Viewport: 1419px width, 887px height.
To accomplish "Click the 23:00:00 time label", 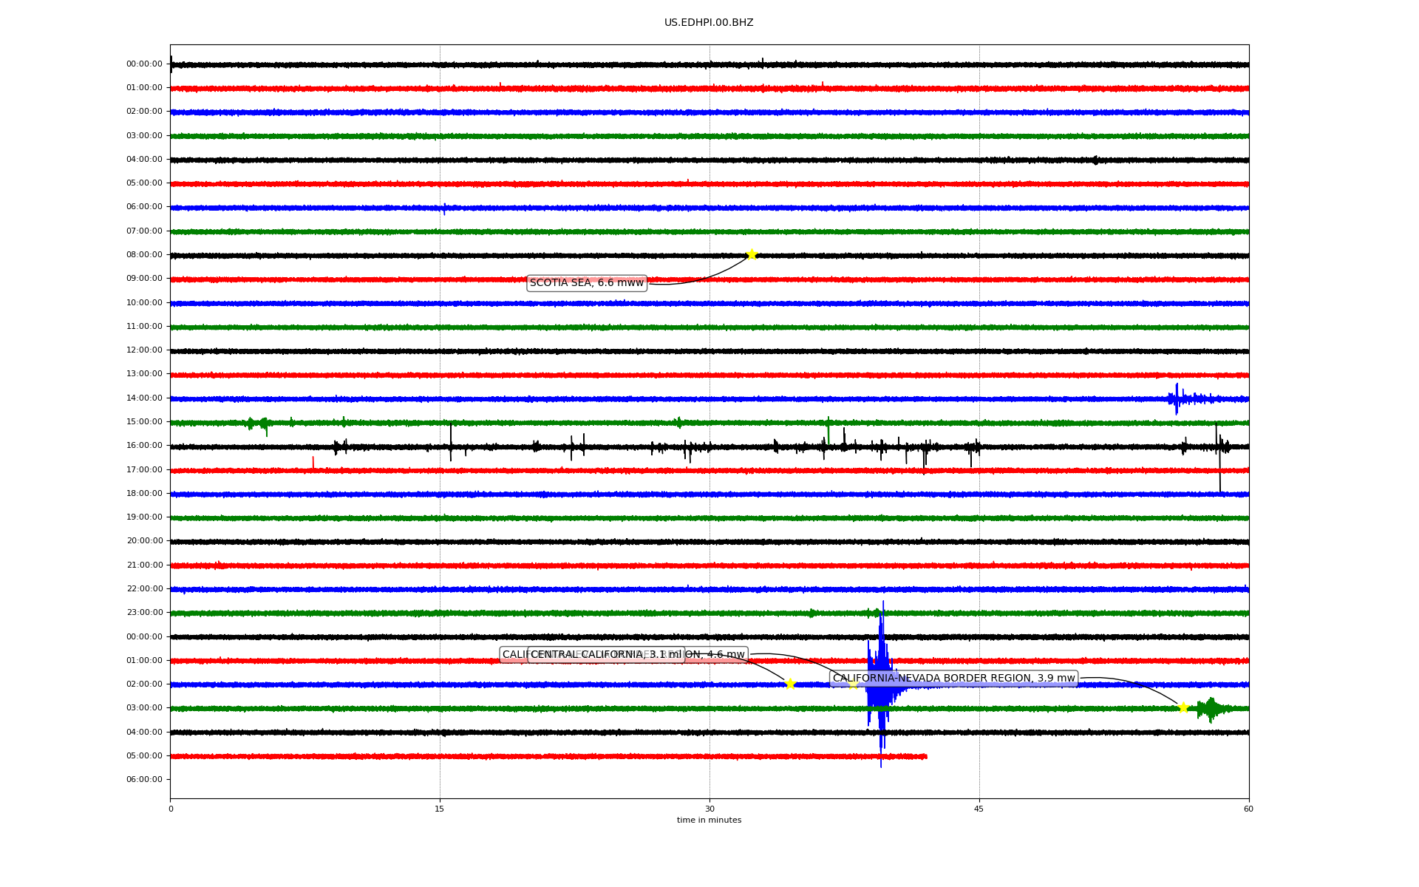I will pyautogui.click(x=144, y=613).
